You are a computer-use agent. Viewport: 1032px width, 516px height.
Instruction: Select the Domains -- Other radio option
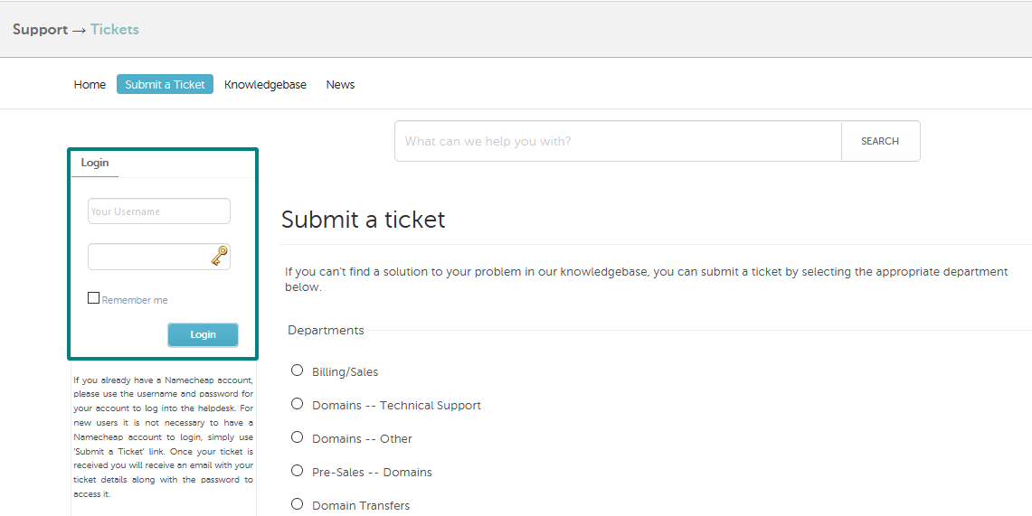click(x=297, y=437)
